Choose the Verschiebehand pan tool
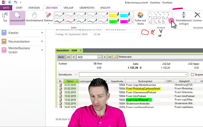The width and height of the screenshot is (203, 127). point(34,18)
